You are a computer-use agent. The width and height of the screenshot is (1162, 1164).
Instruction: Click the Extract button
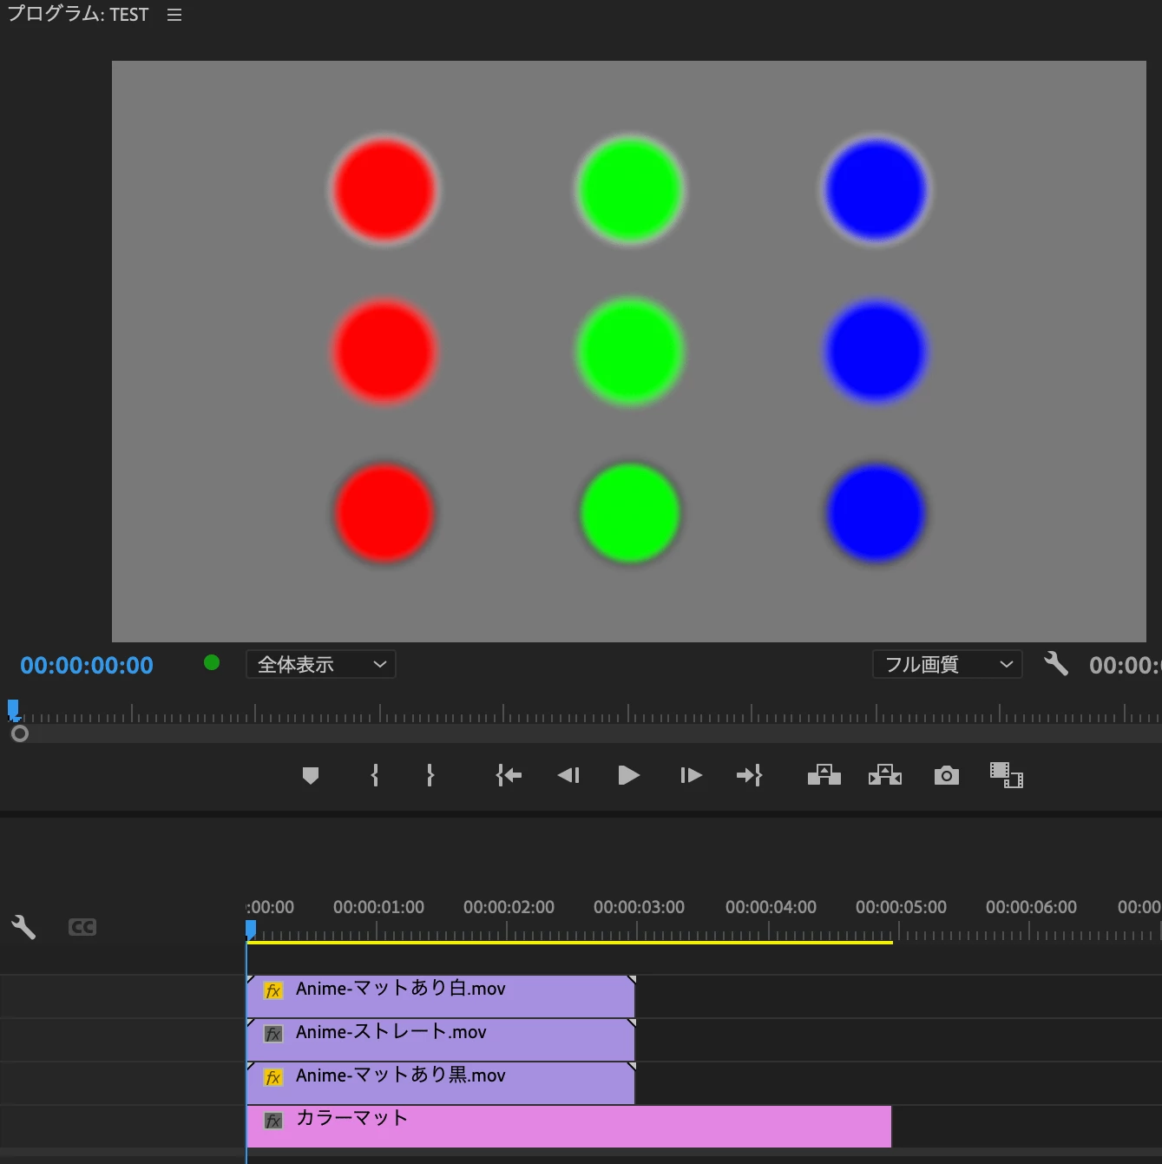[x=885, y=775]
